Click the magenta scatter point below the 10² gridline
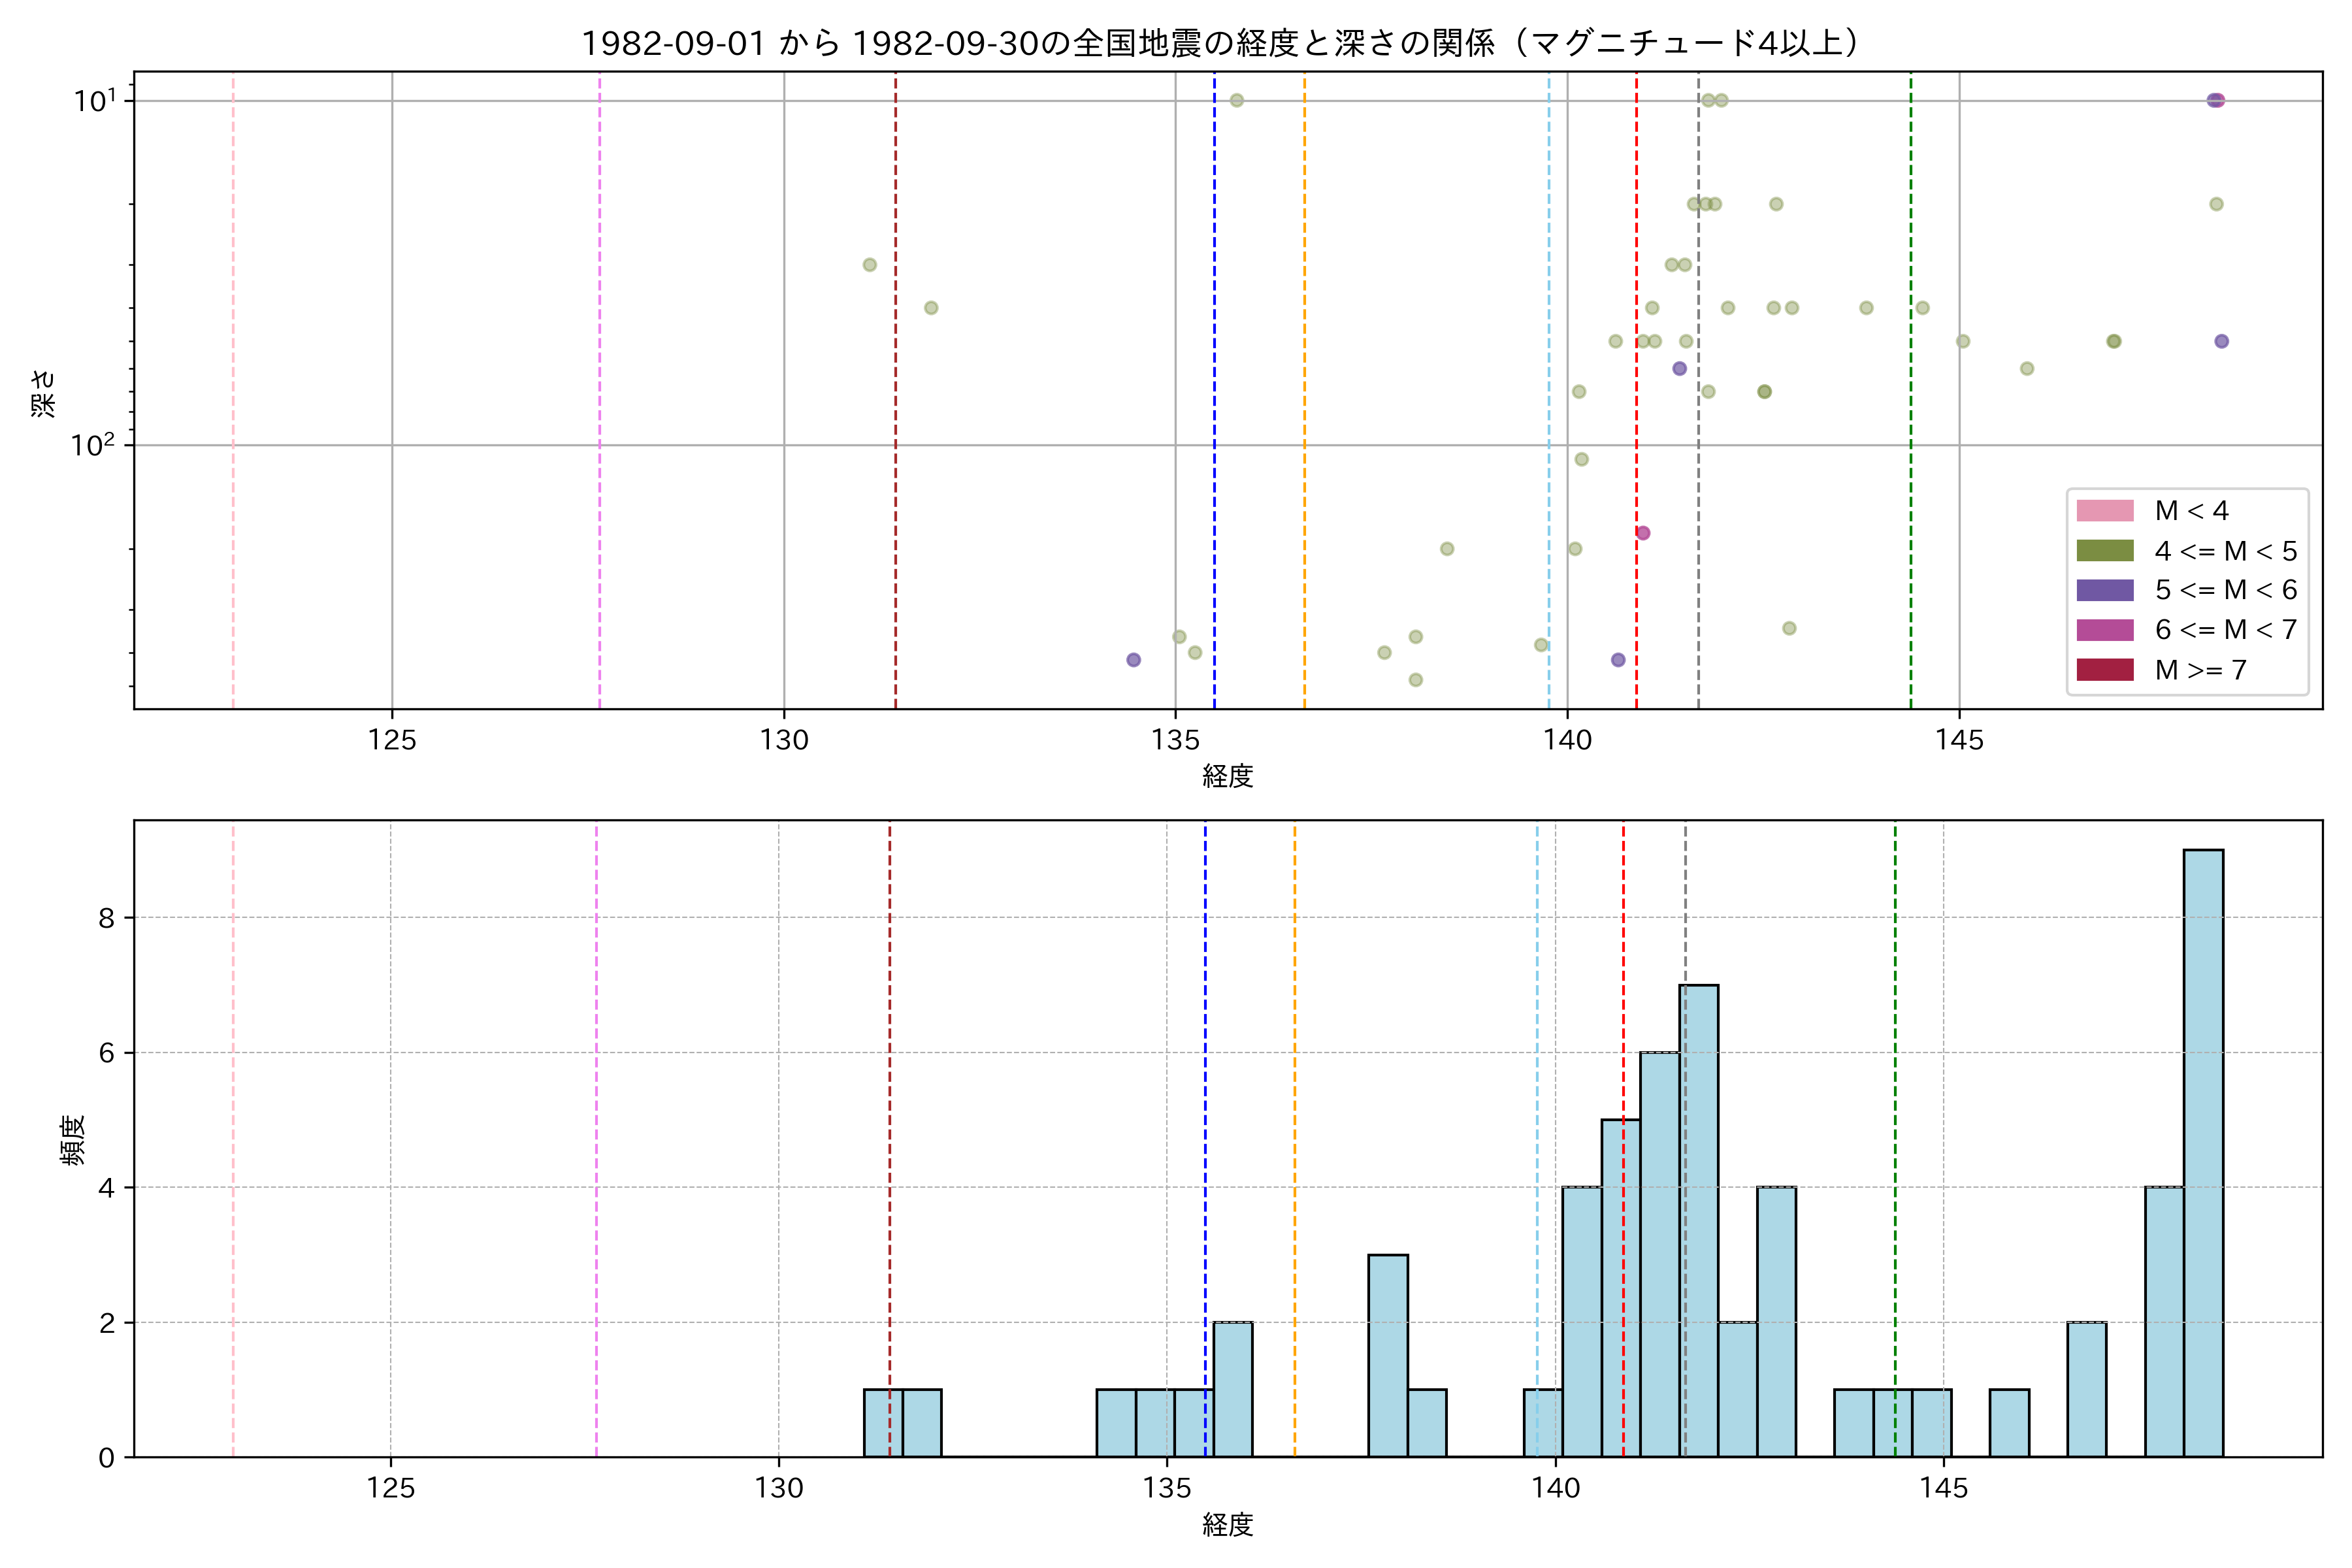The width and height of the screenshot is (2352, 1568). pyautogui.click(x=1643, y=533)
